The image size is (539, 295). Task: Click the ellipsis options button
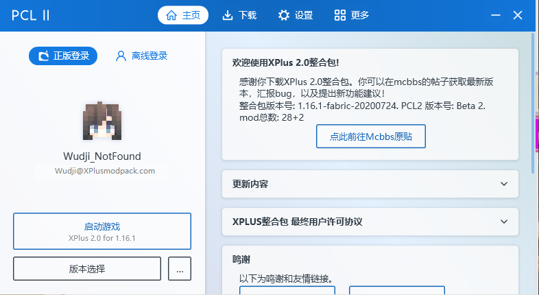[180, 268]
